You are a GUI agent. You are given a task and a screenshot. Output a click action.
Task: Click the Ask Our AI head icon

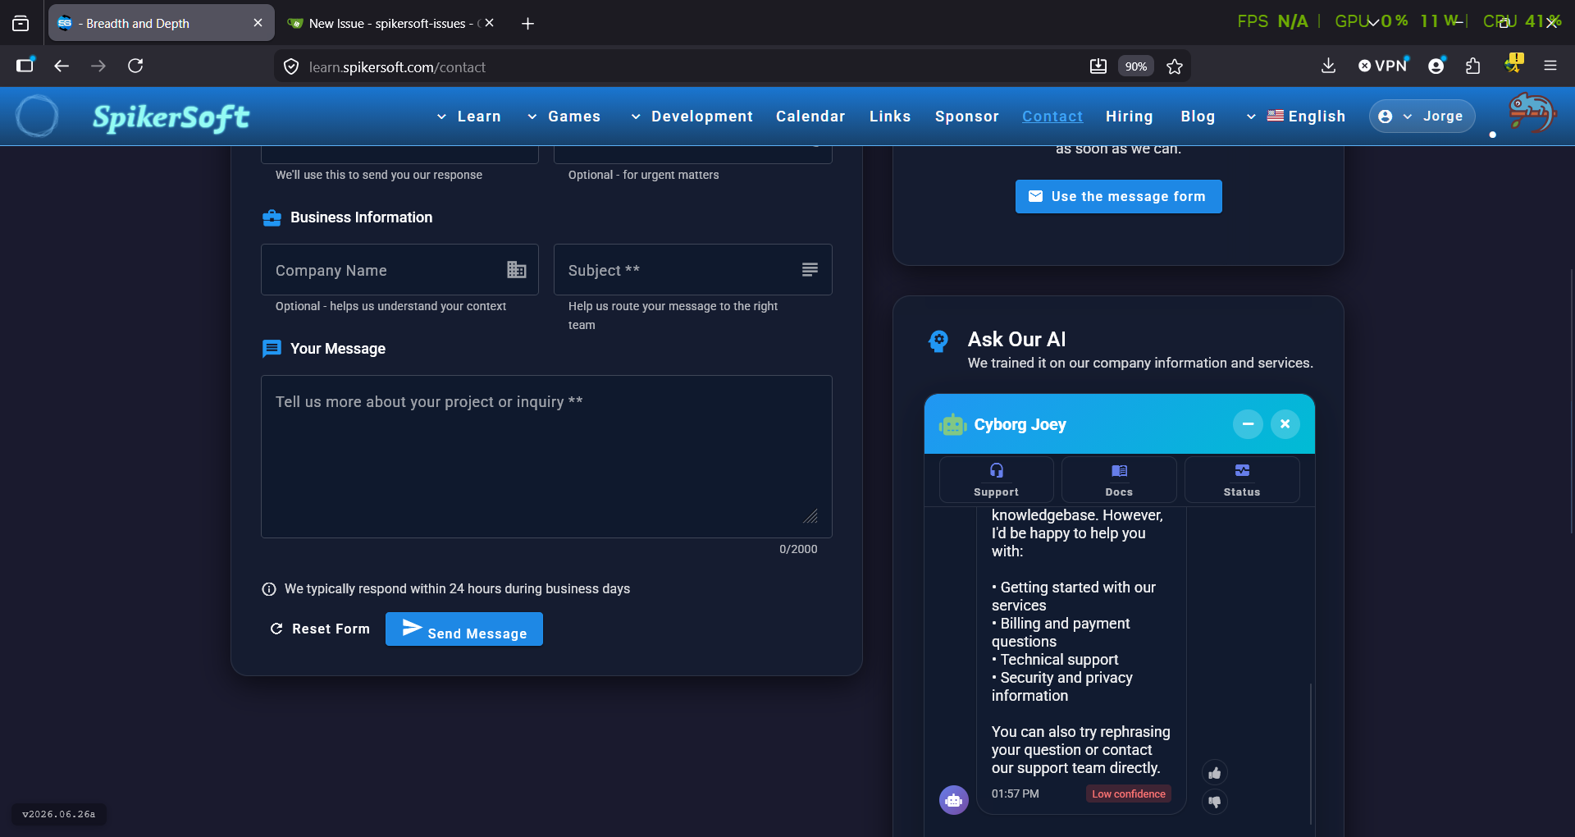(x=938, y=341)
